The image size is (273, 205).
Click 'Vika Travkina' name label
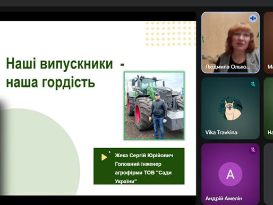click(221, 132)
